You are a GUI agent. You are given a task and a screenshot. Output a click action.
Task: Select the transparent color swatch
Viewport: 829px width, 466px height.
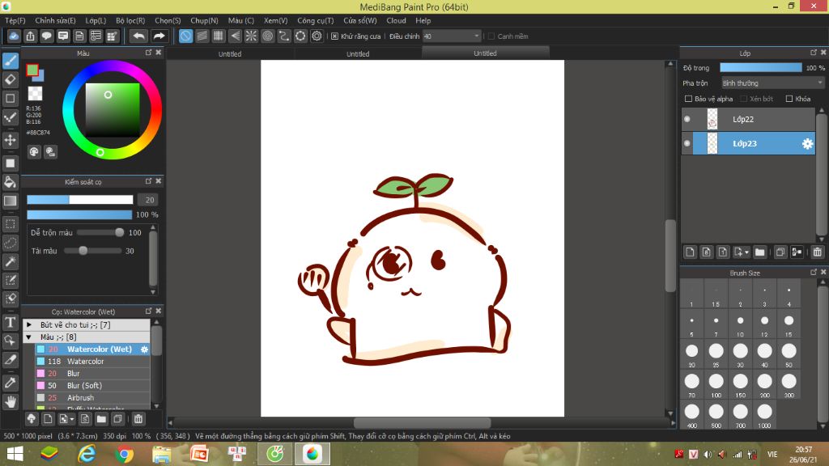point(35,94)
